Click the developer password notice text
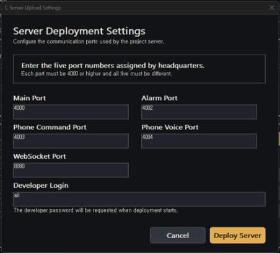The height and width of the screenshot is (253, 280). (95, 210)
